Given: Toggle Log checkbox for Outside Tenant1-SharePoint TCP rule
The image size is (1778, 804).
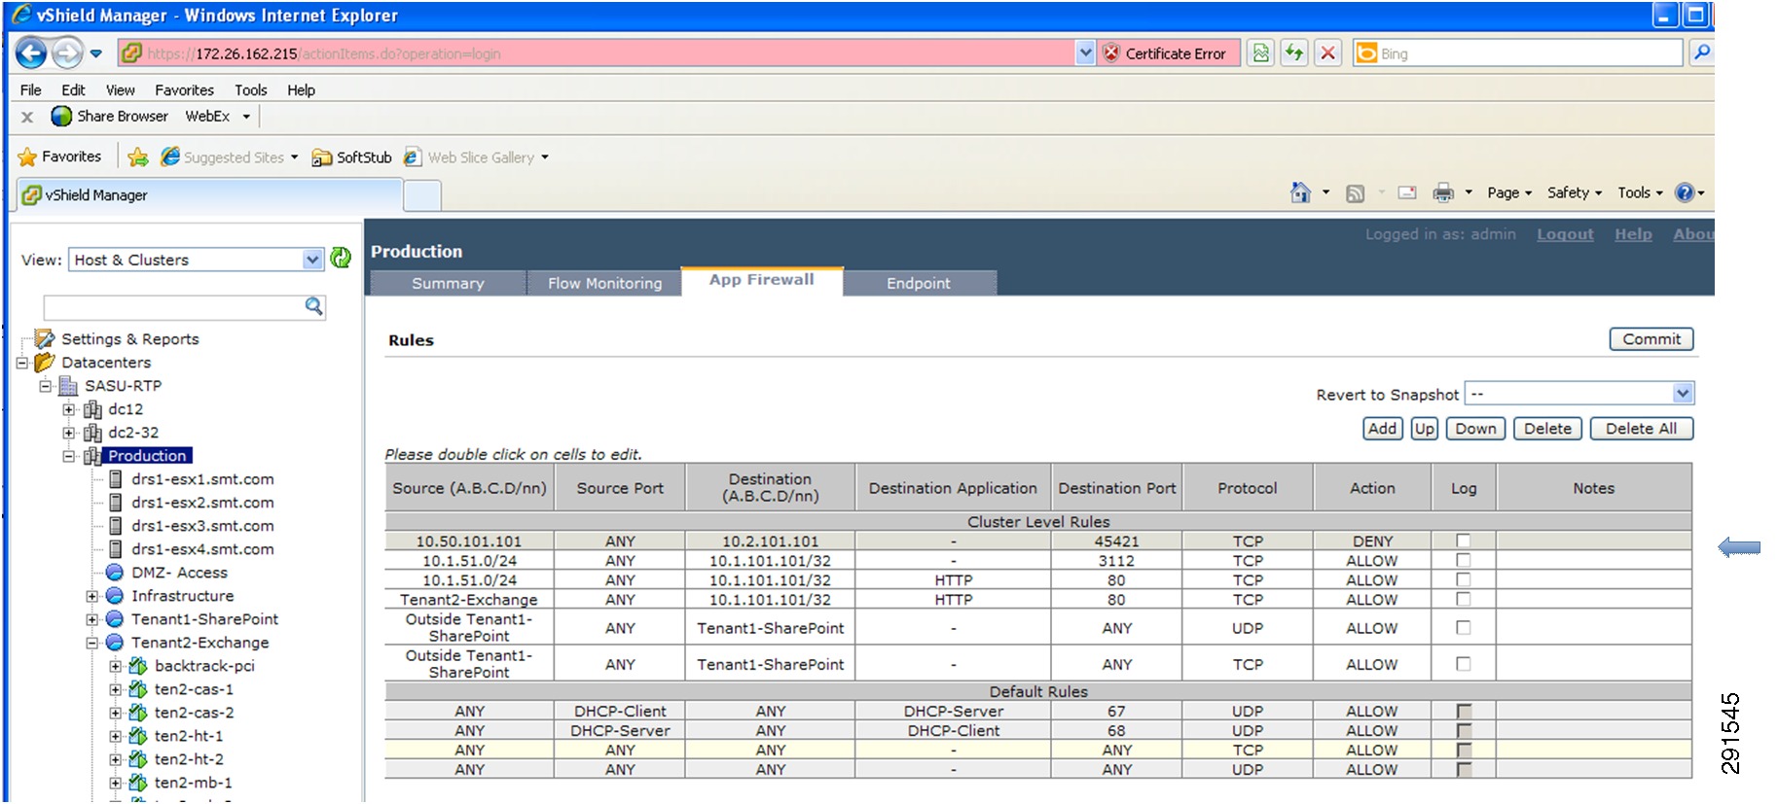Looking at the screenshot, I should pyautogui.click(x=1463, y=663).
